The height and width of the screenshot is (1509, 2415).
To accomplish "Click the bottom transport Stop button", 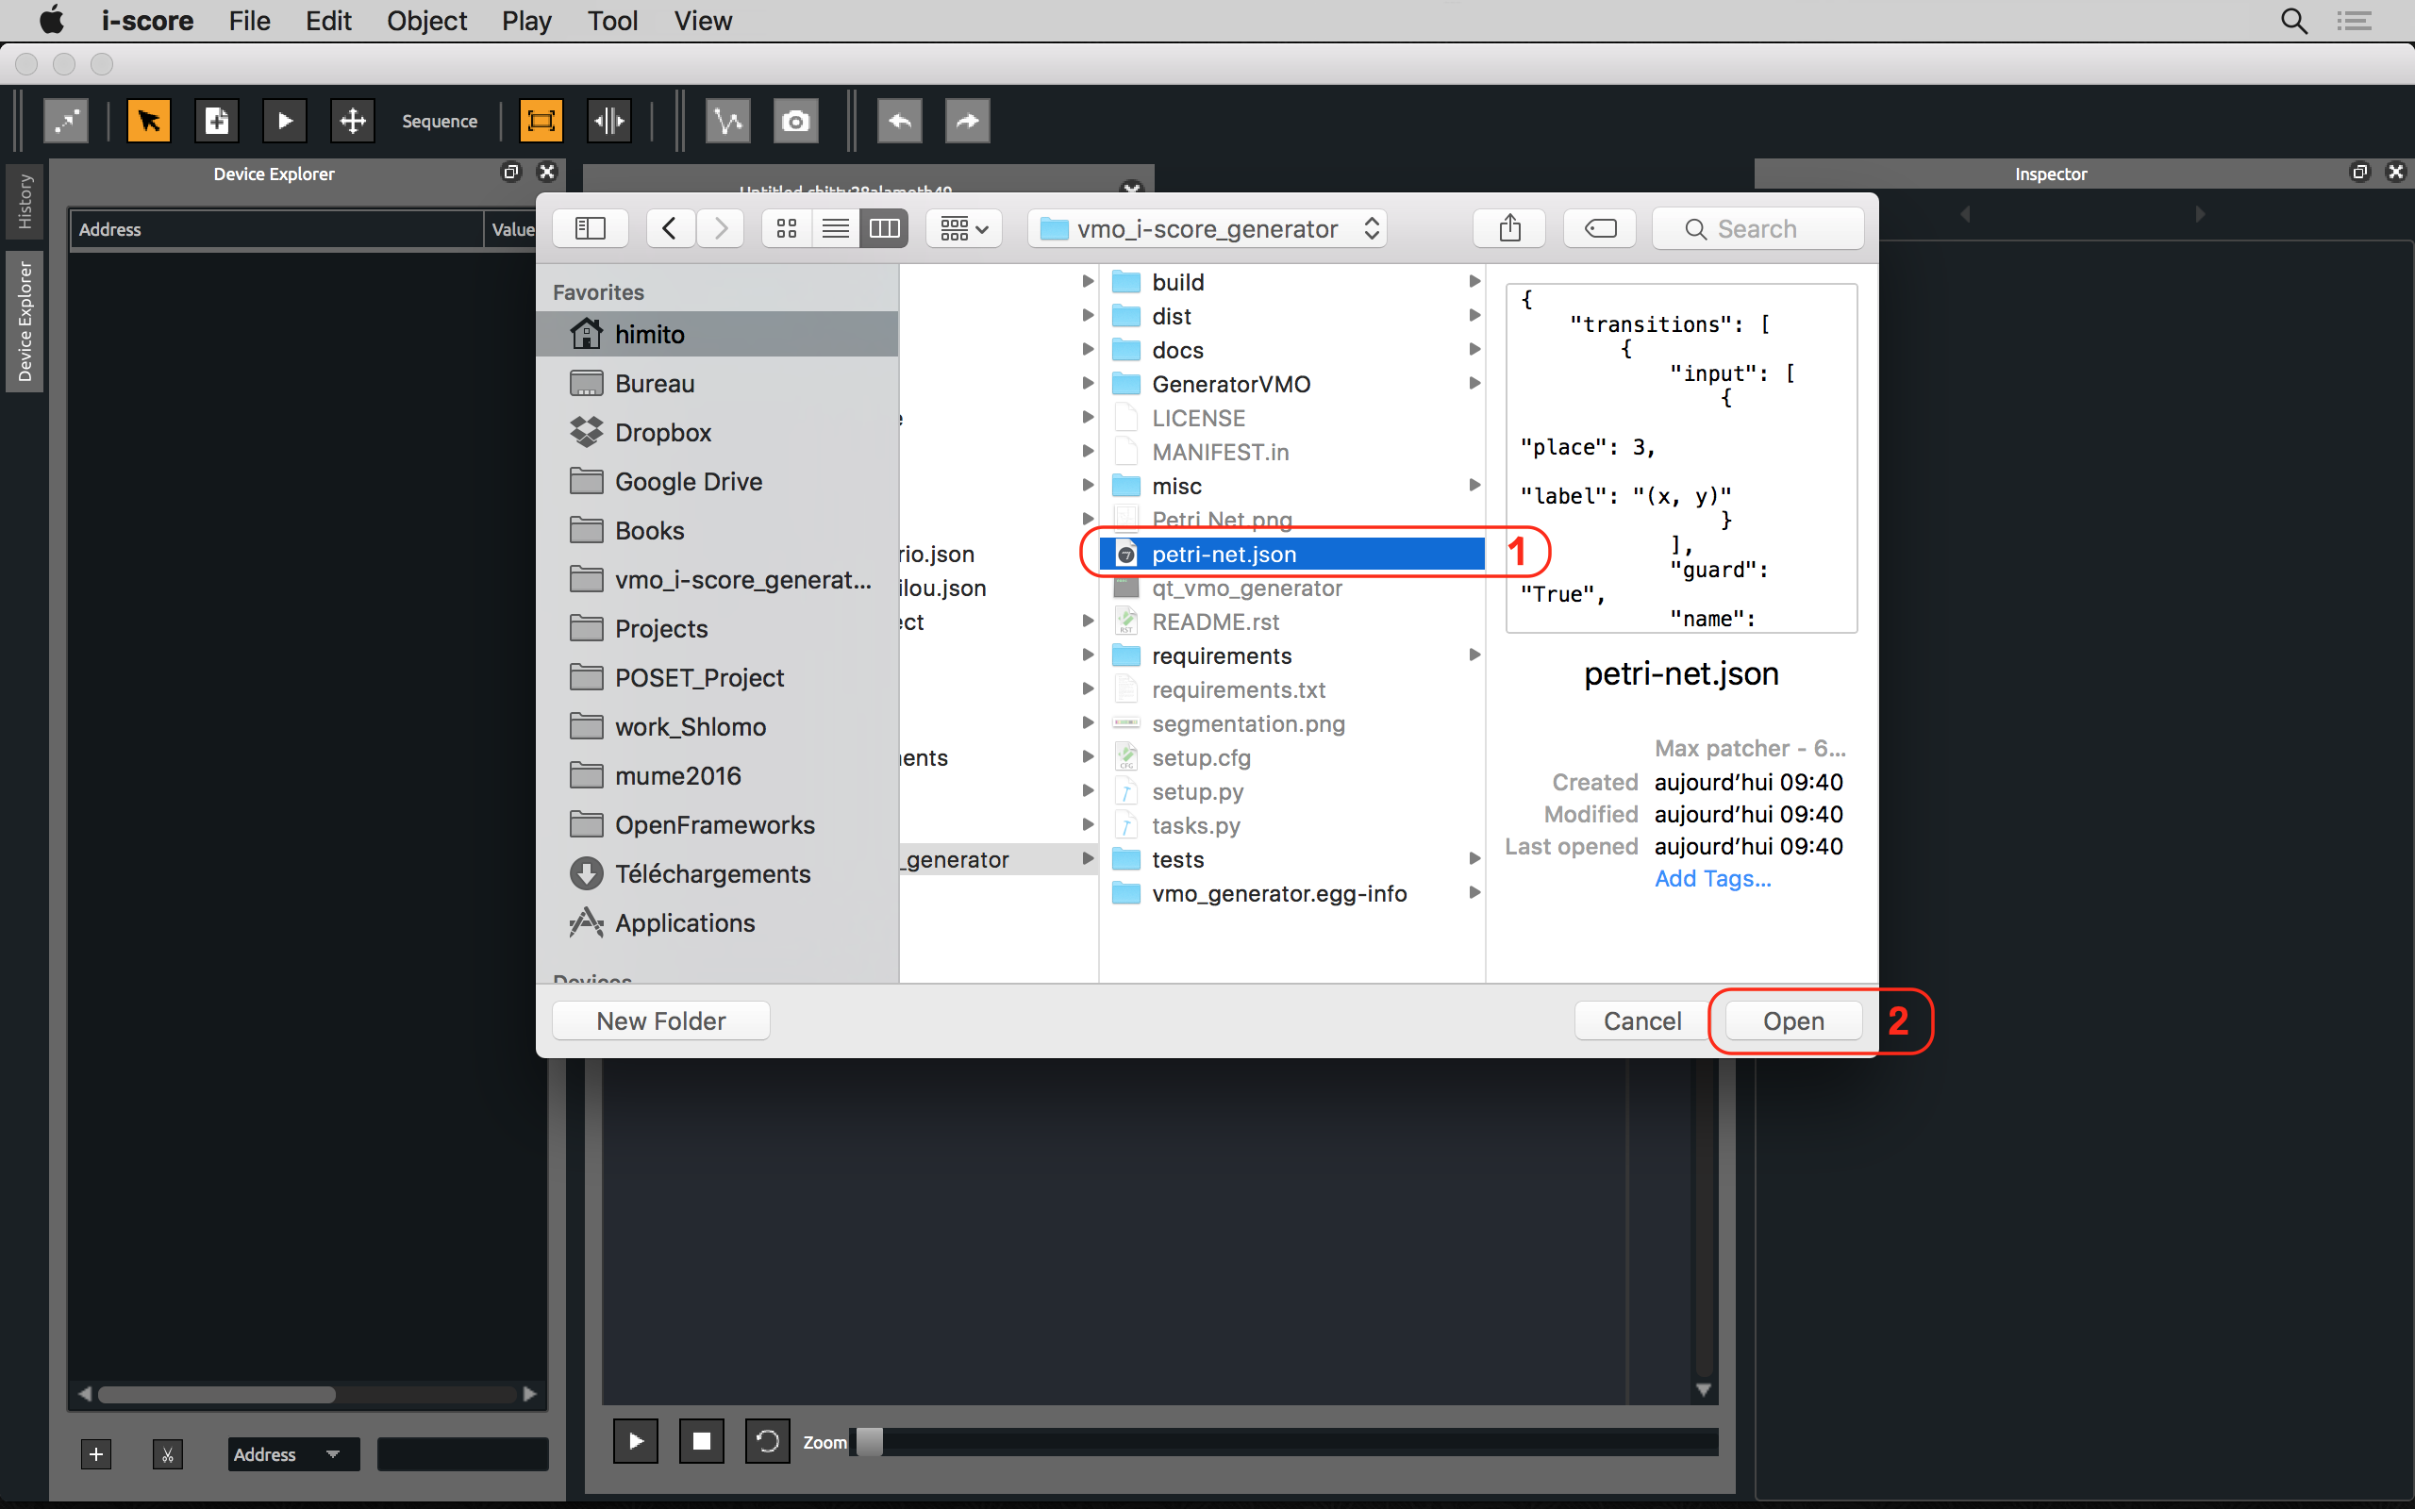I will pyautogui.click(x=702, y=1440).
